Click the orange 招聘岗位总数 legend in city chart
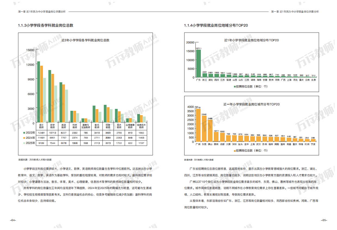Image resolution: width=337 pixels, height=230 pixels. coord(251,150)
